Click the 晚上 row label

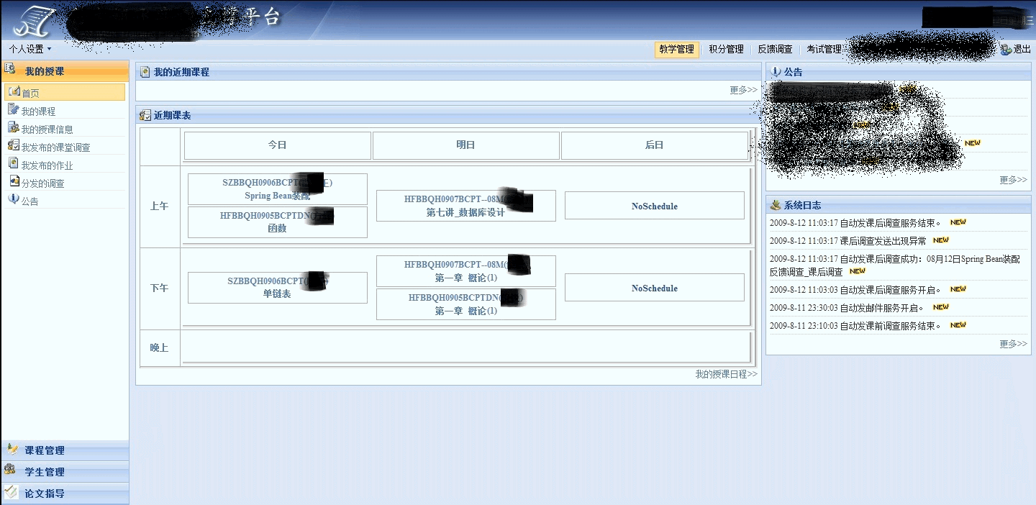pos(160,348)
